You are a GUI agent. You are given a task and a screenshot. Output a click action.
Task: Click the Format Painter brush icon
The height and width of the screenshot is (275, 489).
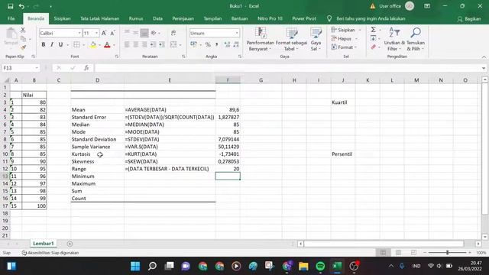[x=23, y=47]
